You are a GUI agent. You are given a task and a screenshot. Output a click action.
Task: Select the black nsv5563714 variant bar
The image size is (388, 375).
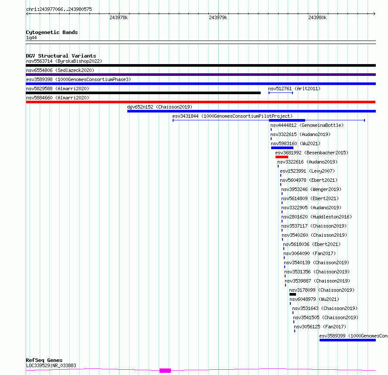[201, 65]
